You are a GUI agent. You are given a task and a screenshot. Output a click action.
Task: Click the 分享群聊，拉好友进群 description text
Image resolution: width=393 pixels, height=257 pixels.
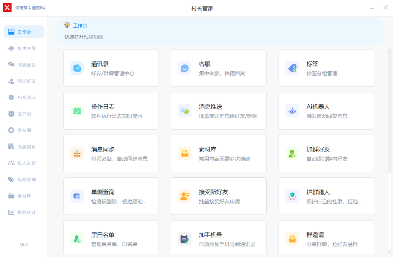332,244
